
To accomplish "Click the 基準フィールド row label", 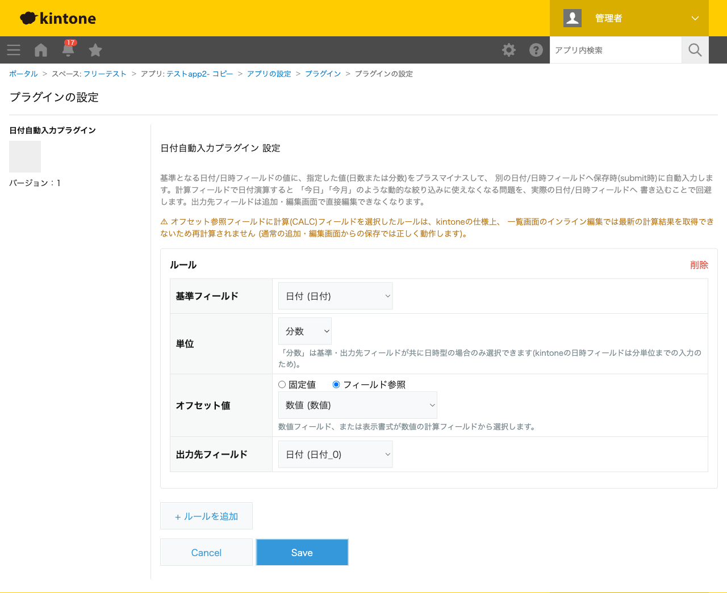I will pyautogui.click(x=207, y=296).
